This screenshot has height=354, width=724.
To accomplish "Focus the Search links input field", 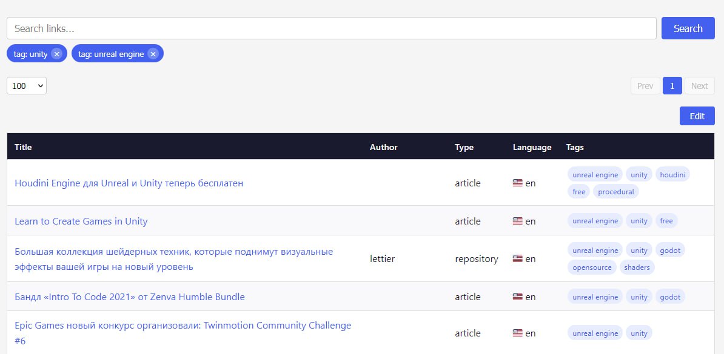I will tap(331, 28).
